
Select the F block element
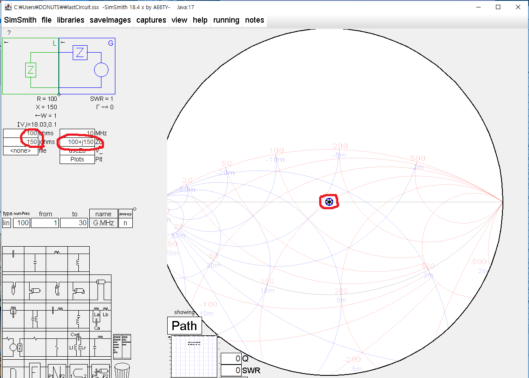click(x=35, y=369)
